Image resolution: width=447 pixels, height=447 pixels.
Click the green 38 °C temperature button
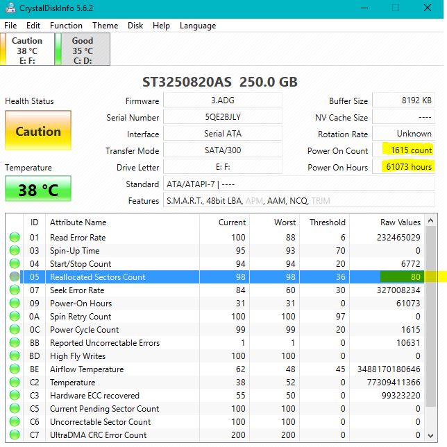[38, 189]
